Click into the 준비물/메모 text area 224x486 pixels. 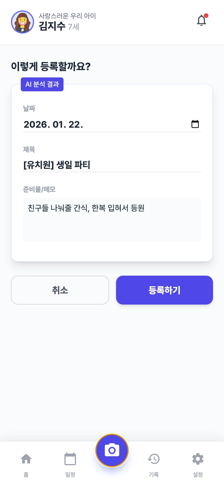[x=112, y=220]
